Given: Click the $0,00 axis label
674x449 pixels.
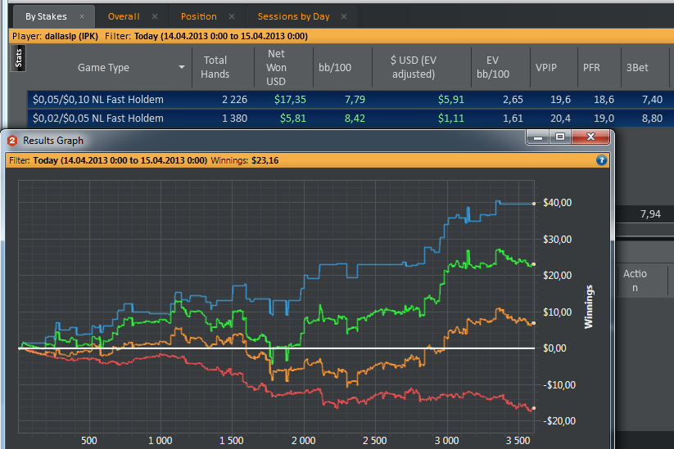Looking at the screenshot, I should [554, 348].
